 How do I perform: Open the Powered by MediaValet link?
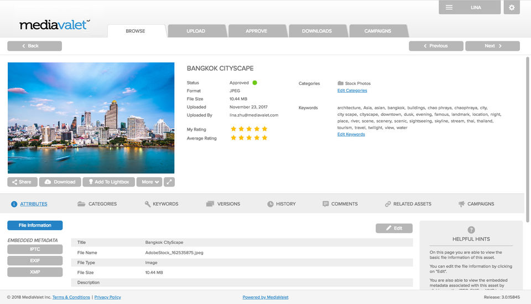pyautogui.click(x=265, y=297)
